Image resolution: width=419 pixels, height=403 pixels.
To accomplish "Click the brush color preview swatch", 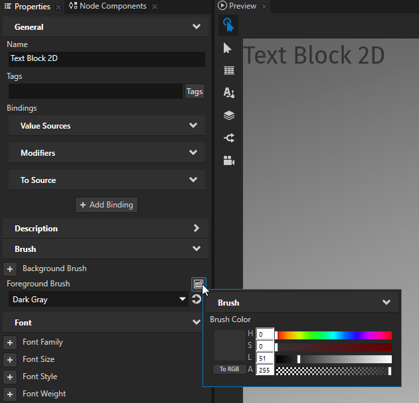I will pyautogui.click(x=230, y=345).
